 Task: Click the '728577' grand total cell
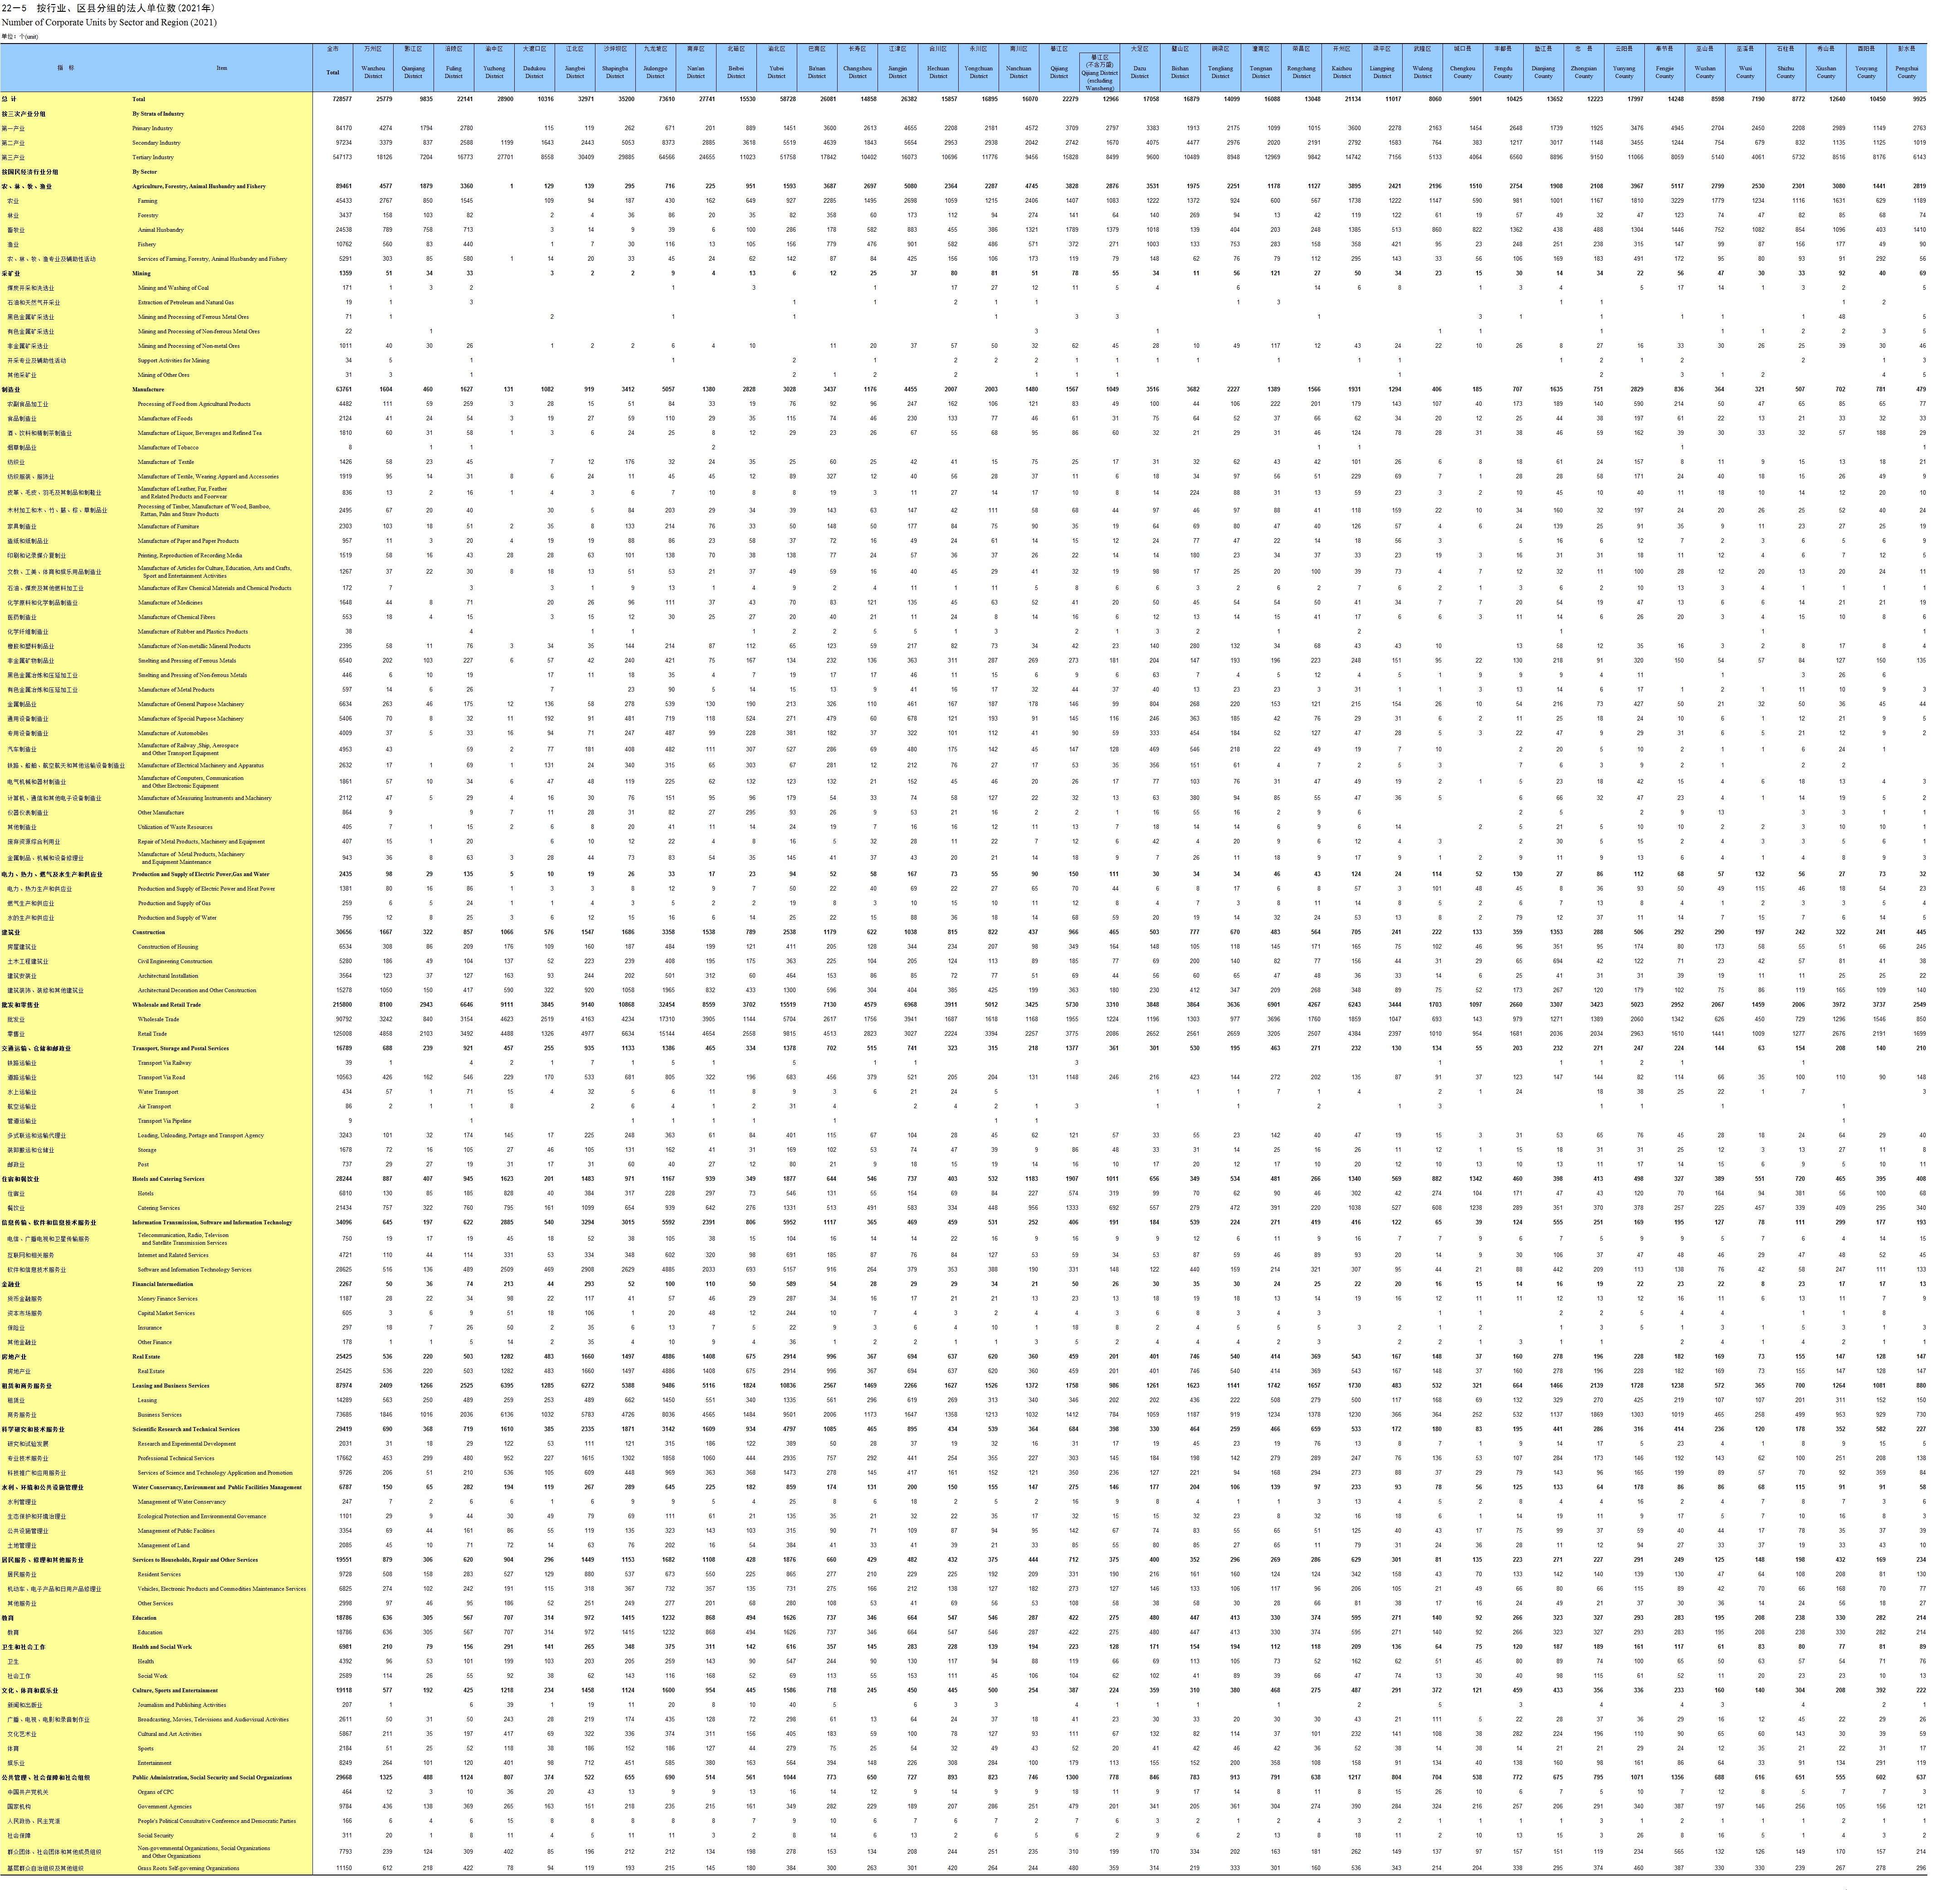pyautogui.click(x=342, y=99)
